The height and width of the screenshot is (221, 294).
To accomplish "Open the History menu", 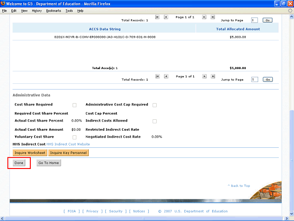I will [37, 11].
